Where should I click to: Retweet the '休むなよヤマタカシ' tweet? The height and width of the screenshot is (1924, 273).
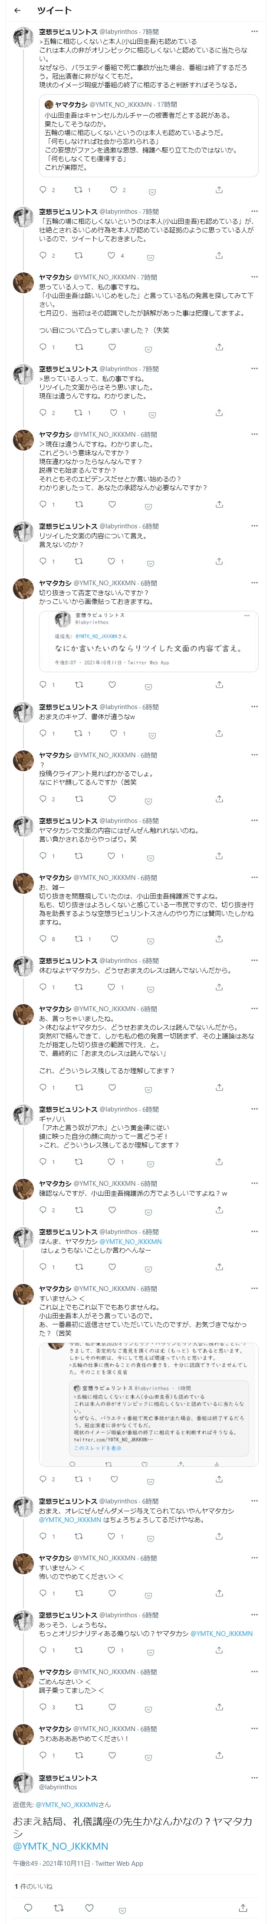coord(78,987)
